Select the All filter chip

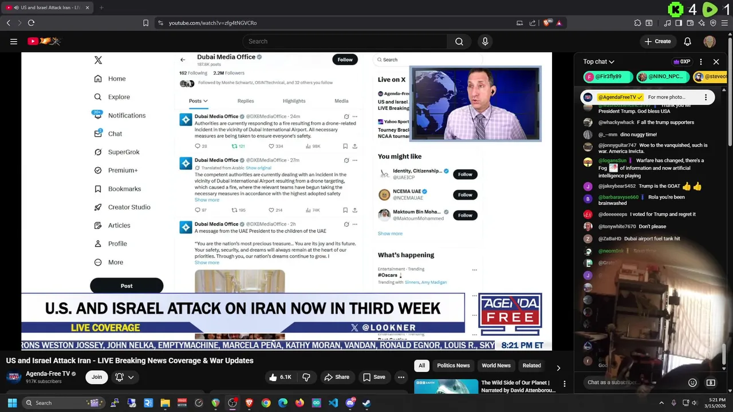pyautogui.click(x=422, y=366)
